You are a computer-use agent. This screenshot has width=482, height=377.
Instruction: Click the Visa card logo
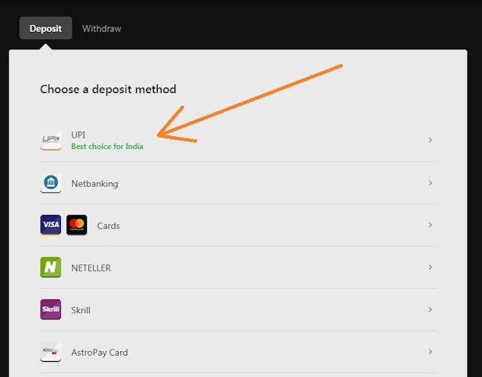(x=50, y=225)
